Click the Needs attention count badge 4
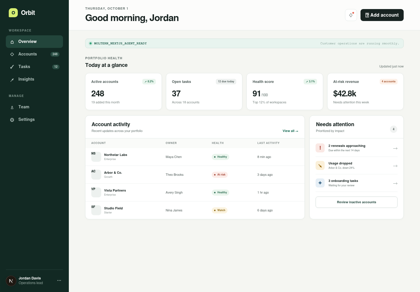Viewport: 420px width, 292px height. pyautogui.click(x=393, y=129)
